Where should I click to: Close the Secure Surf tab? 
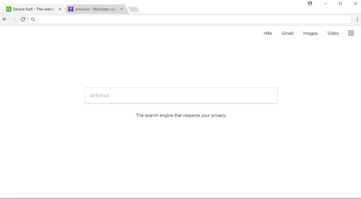tap(60, 9)
